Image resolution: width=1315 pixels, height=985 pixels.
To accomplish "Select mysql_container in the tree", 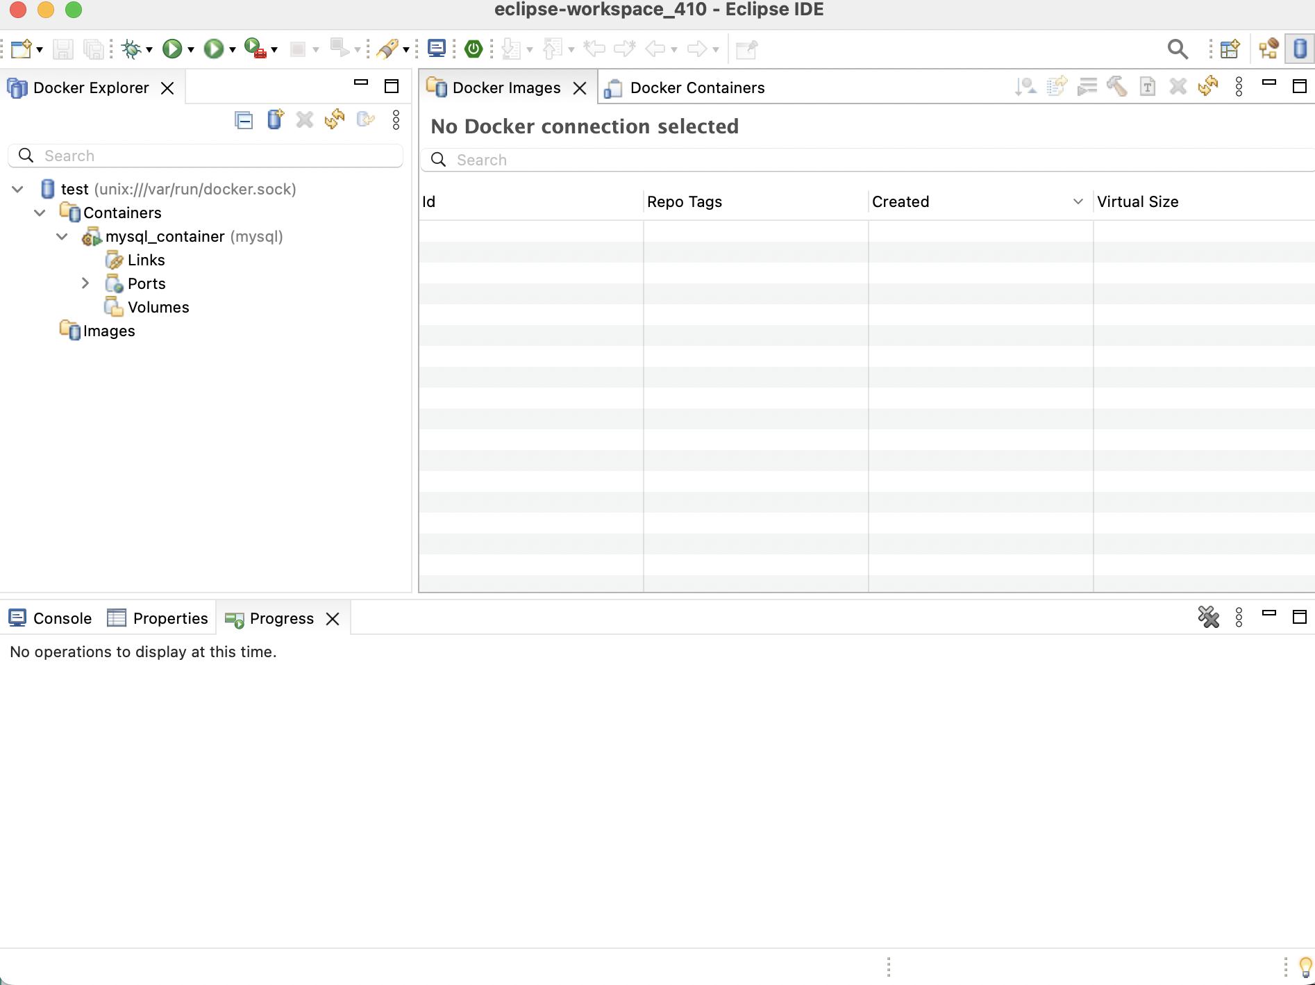I will coord(183,236).
